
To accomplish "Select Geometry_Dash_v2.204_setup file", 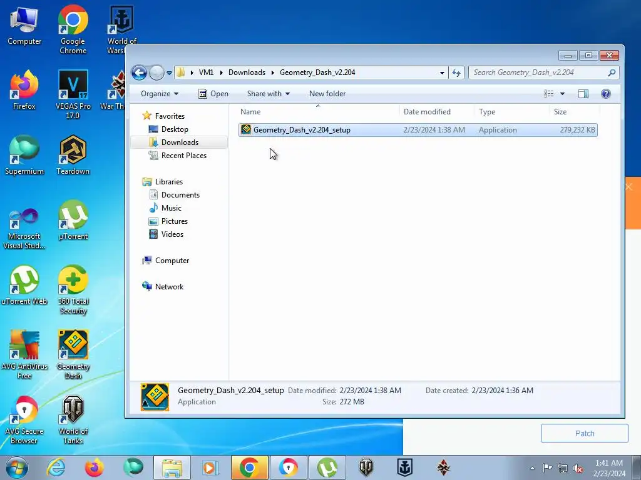I will point(418,130).
